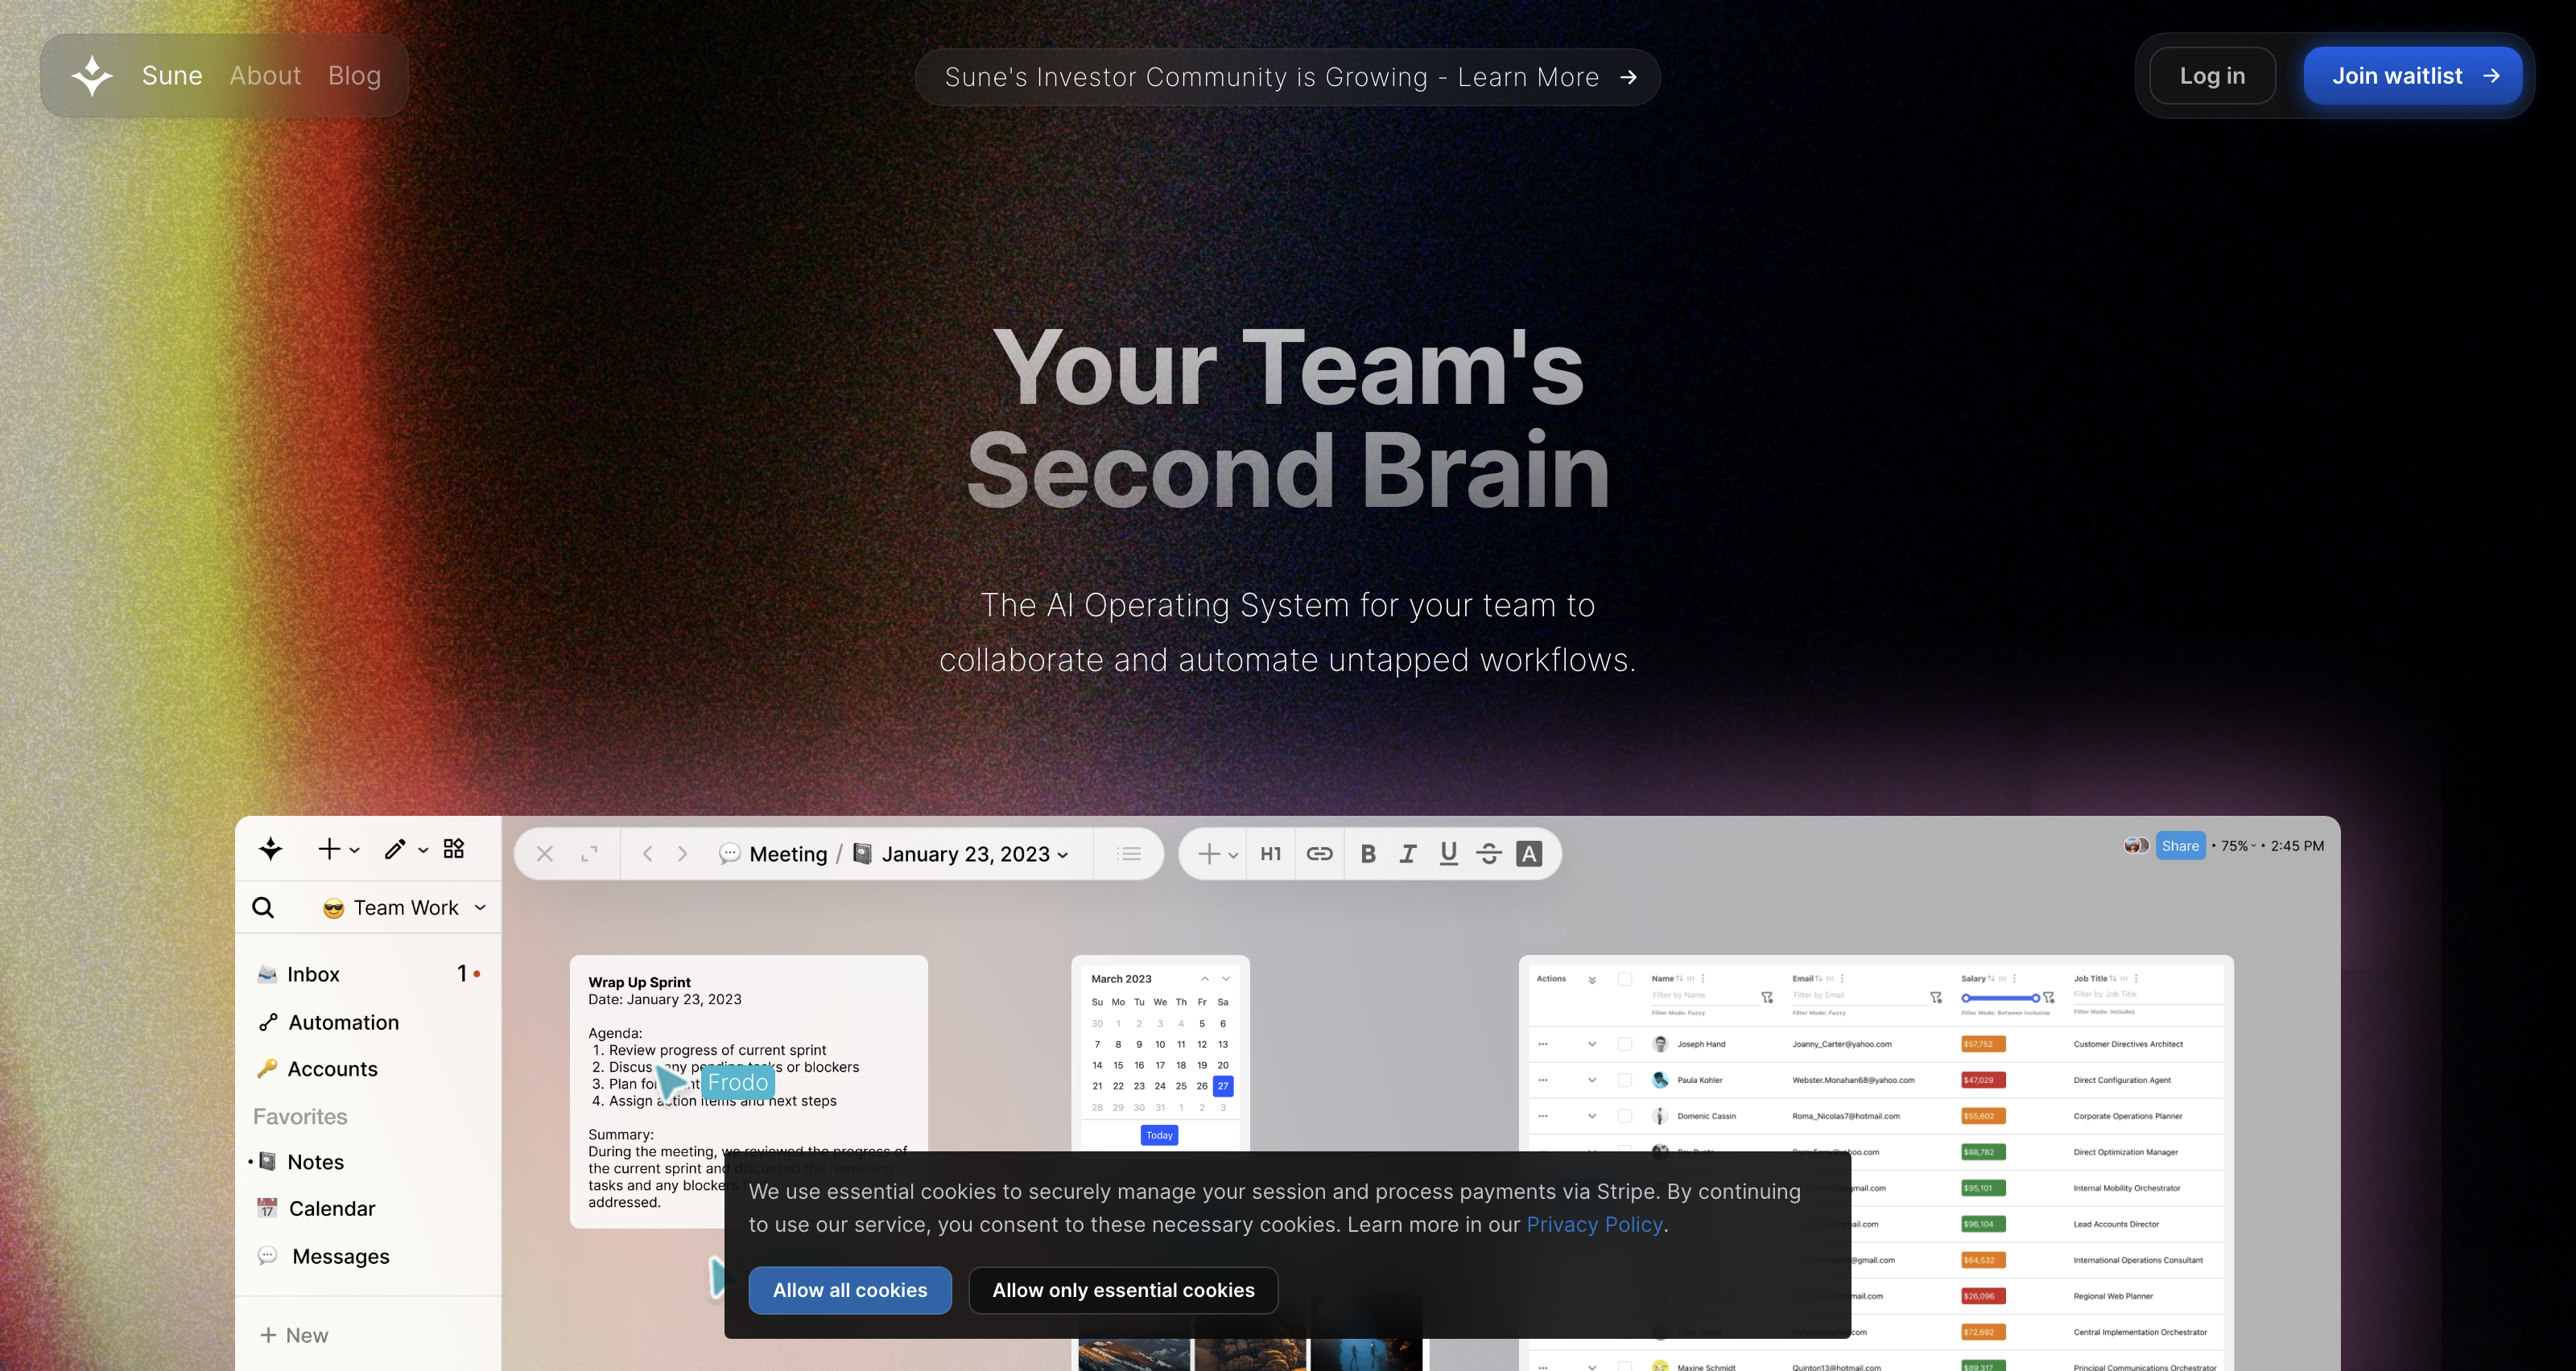The width and height of the screenshot is (2576, 1371).
Task: Open the Privacy Policy link
Action: click(1594, 1224)
